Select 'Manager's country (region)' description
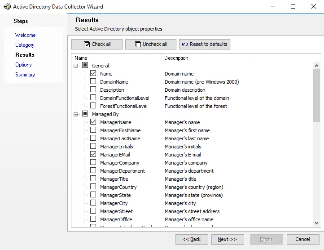The image size is (324, 250). (194, 187)
